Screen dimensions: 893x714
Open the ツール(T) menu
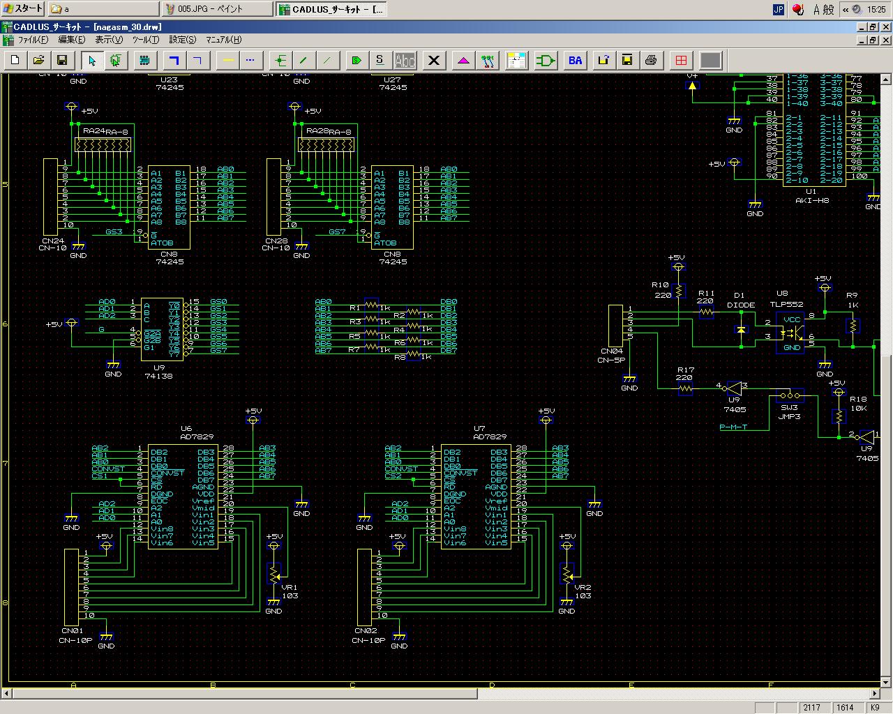tap(146, 40)
